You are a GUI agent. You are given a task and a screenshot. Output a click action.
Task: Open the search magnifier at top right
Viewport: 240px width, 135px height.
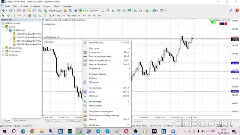[231, 10]
